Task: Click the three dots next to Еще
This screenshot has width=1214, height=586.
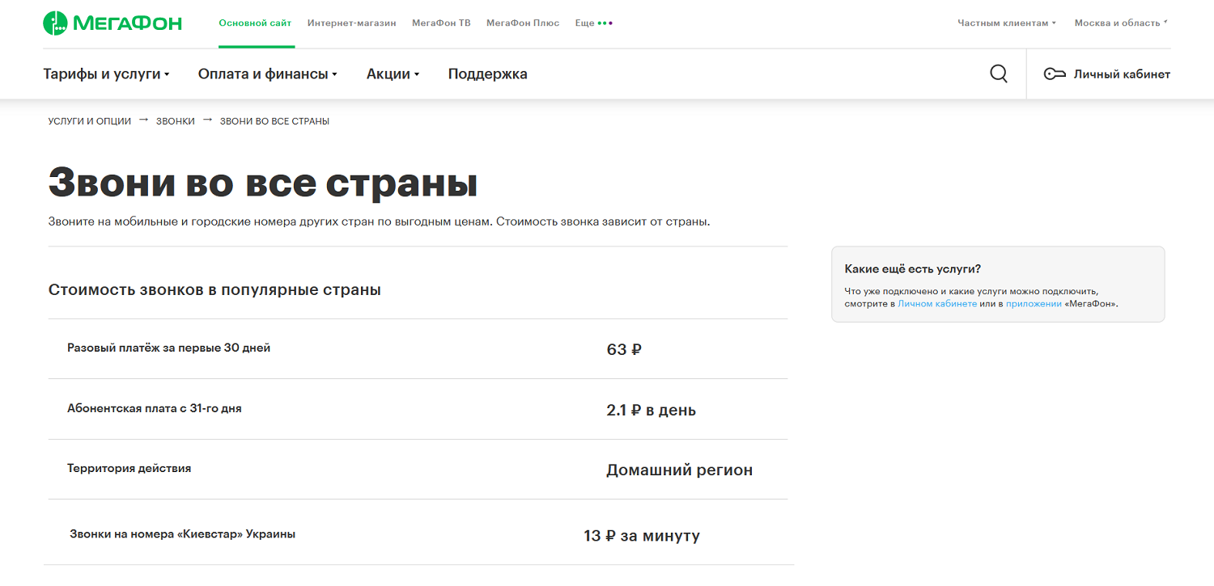Action: [x=605, y=23]
